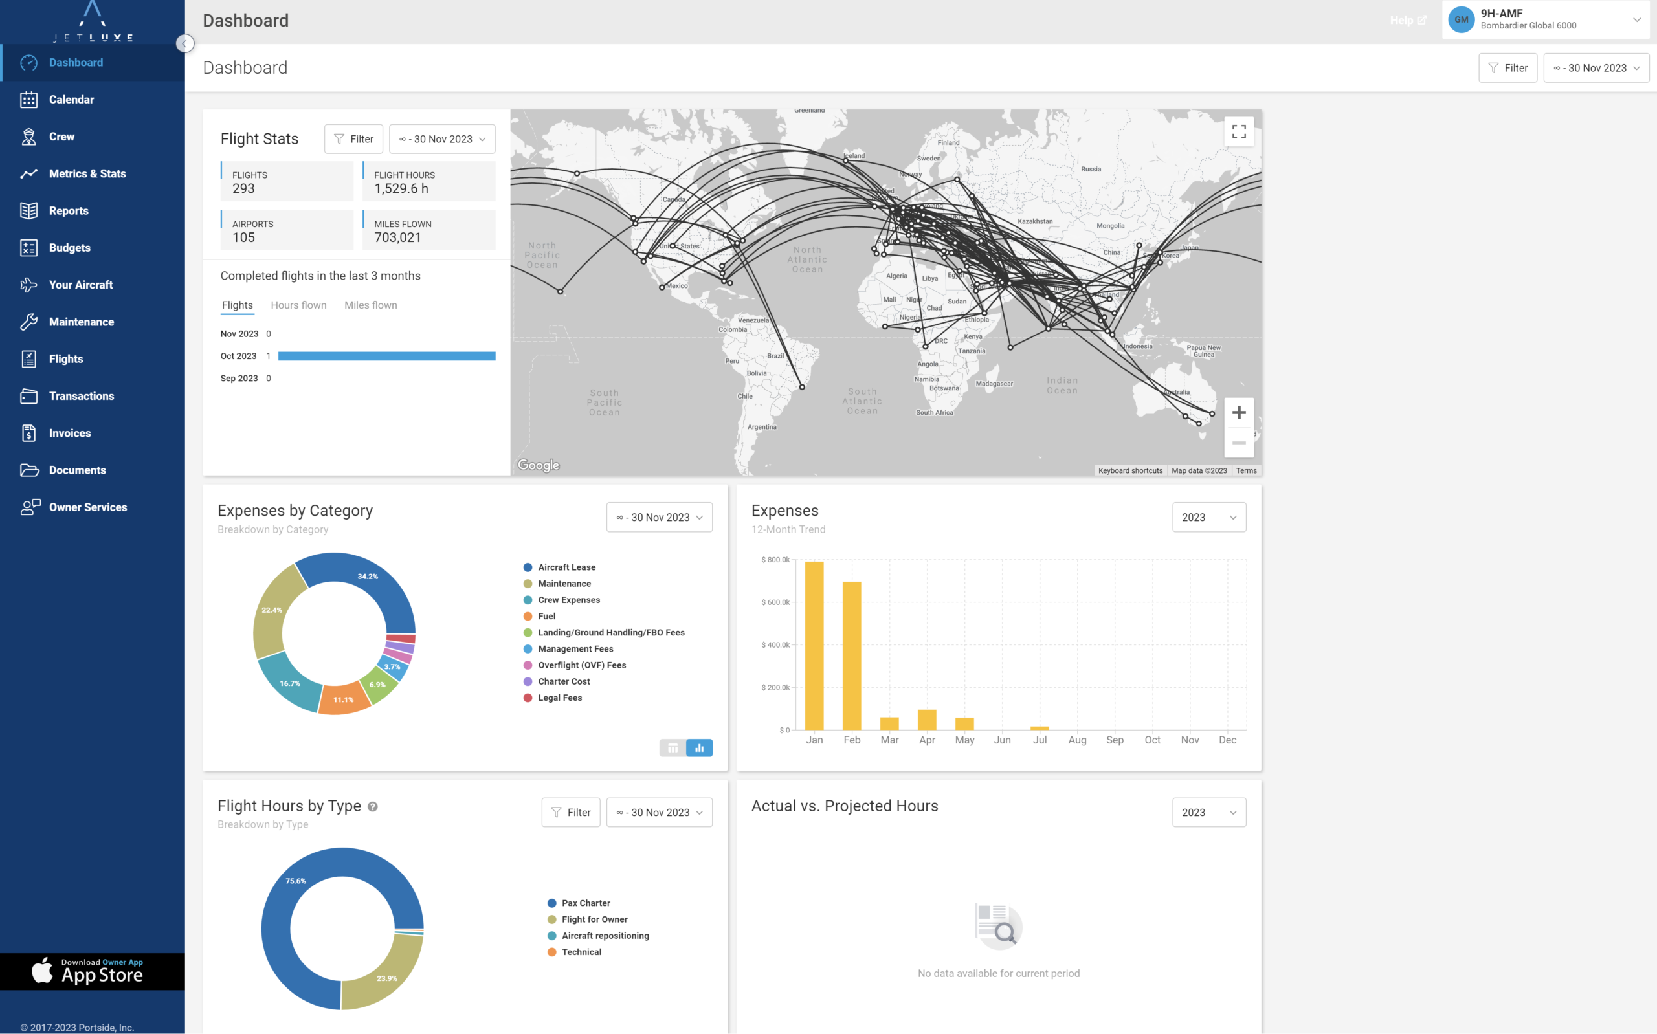
Task: Click the Your Aircraft plane icon
Action: coord(28,285)
